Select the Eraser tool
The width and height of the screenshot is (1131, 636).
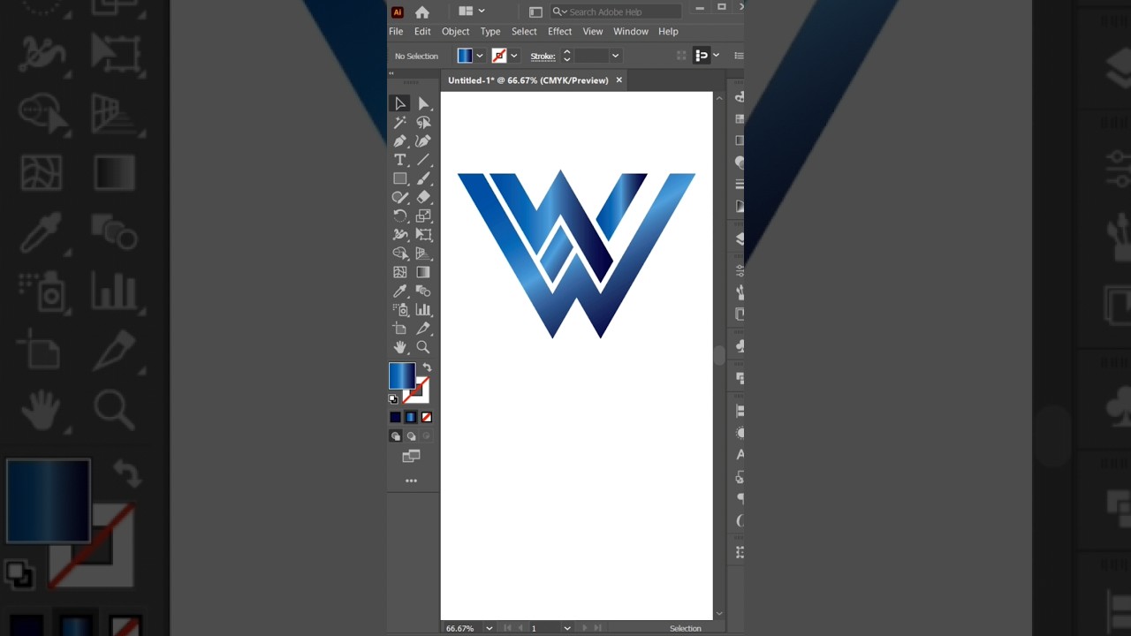click(423, 197)
